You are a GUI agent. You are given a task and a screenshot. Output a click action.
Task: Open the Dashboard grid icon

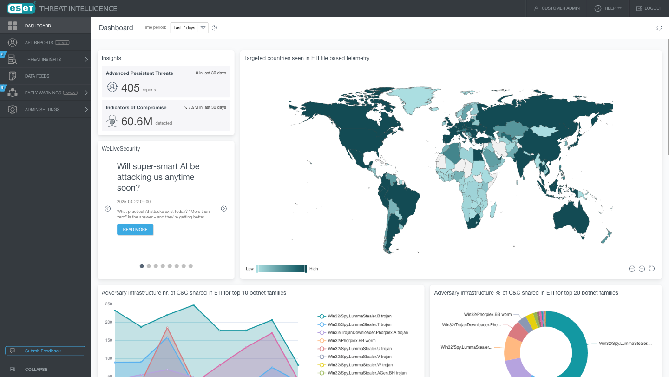pyautogui.click(x=13, y=26)
